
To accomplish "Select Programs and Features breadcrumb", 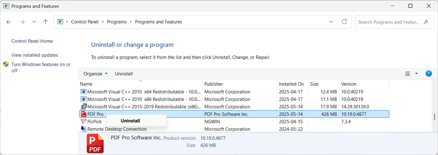I will [158, 22].
